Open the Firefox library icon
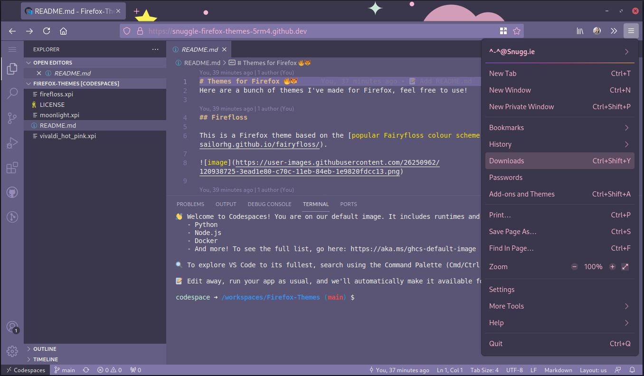The width and height of the screenshot is (644, 376). pos(580,31)
